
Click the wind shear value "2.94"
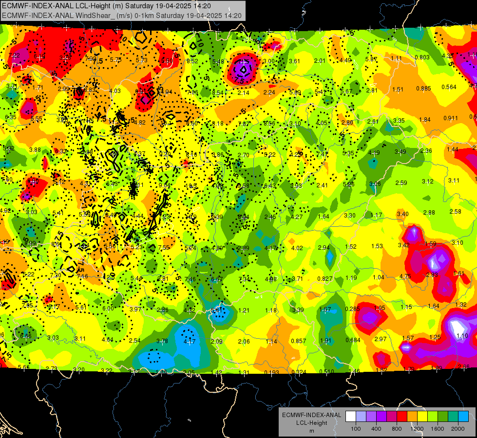click(x=324, y=247)
